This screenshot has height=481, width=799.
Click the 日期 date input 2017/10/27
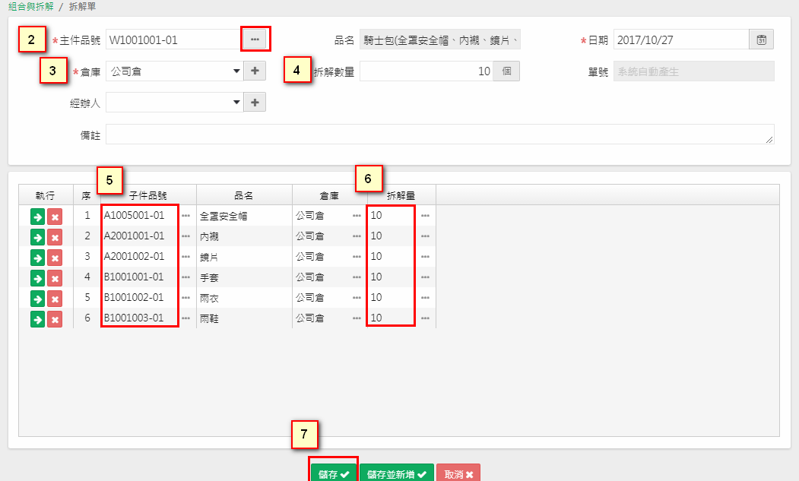(681, 40)
